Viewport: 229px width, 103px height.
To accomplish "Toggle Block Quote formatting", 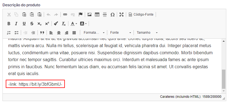I will point(42,33).
